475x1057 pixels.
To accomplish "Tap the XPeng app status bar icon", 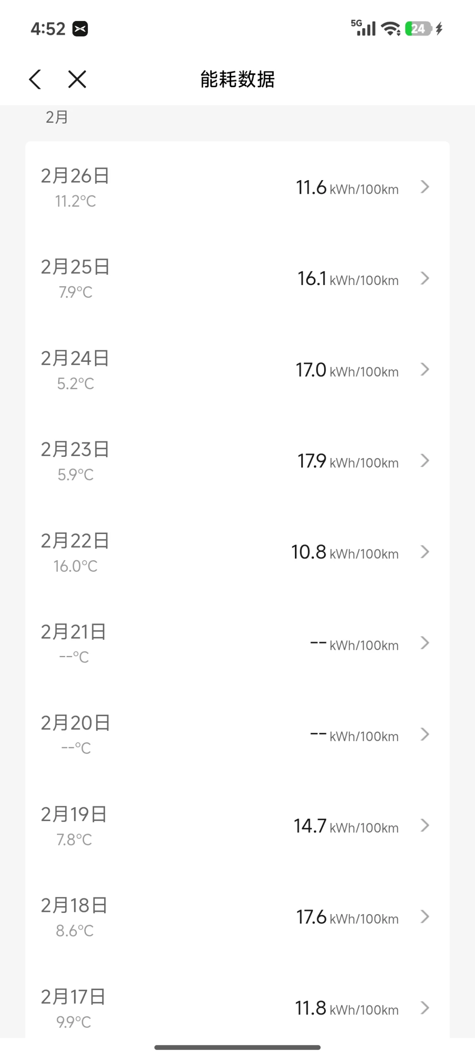I will 80,29.
